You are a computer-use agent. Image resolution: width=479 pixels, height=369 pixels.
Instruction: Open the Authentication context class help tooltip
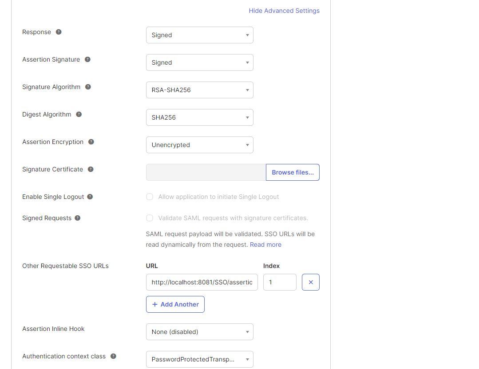pos(113,356)
